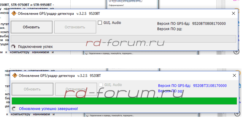Image resolution: width=243 pixels, height=136 pixels.
Task: Click the orange app icon in the upper window title bar
Action: pyautogui.click(x=14, y=14)
